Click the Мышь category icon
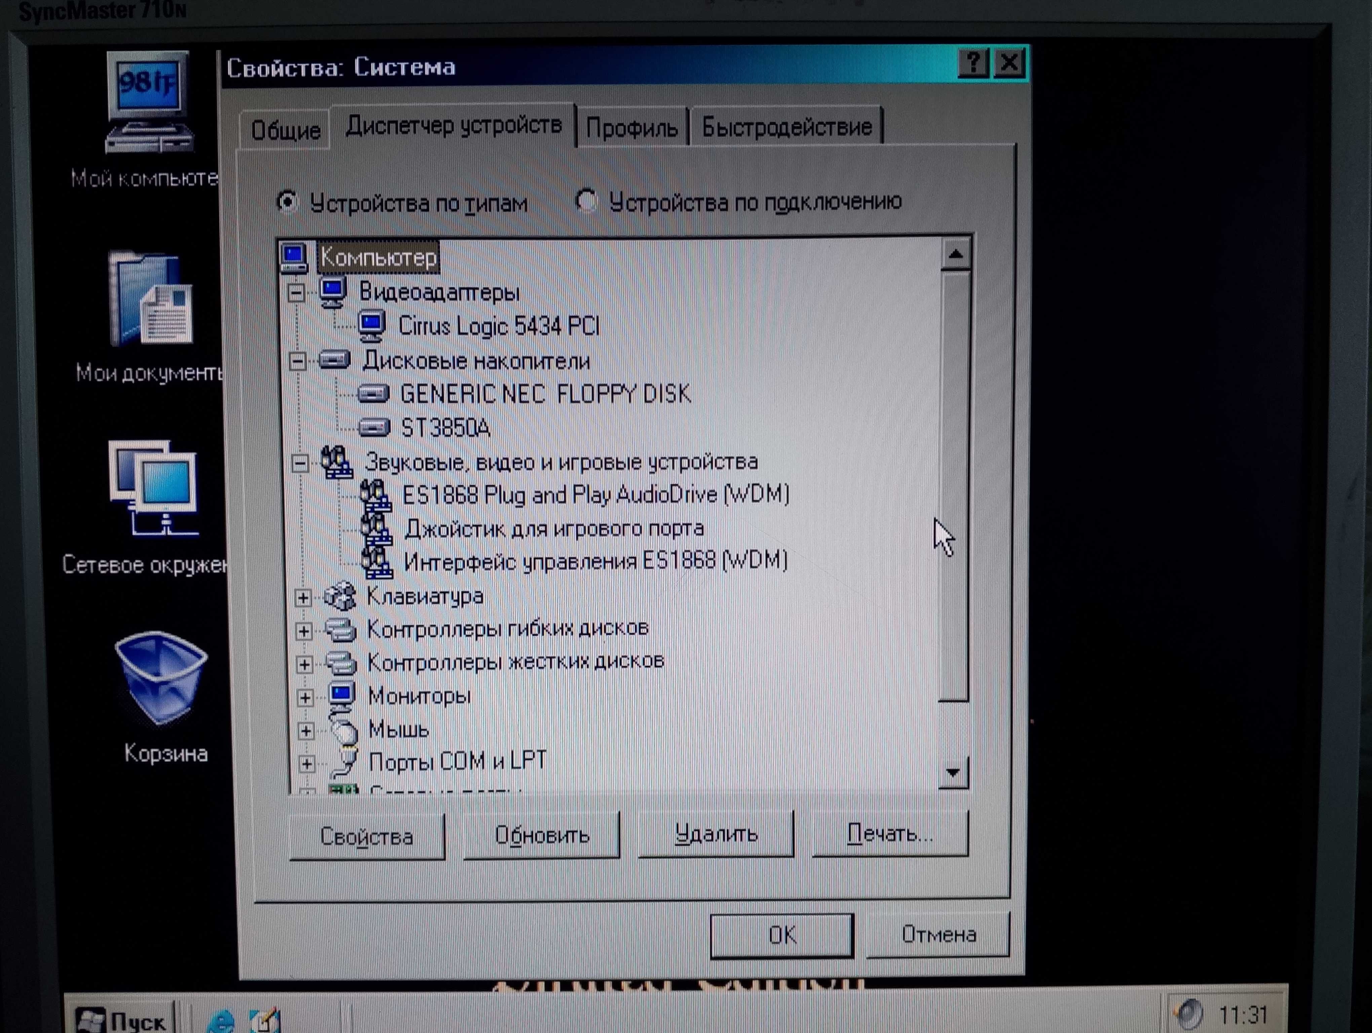1372x1033 pixels. tap(344, 730)
